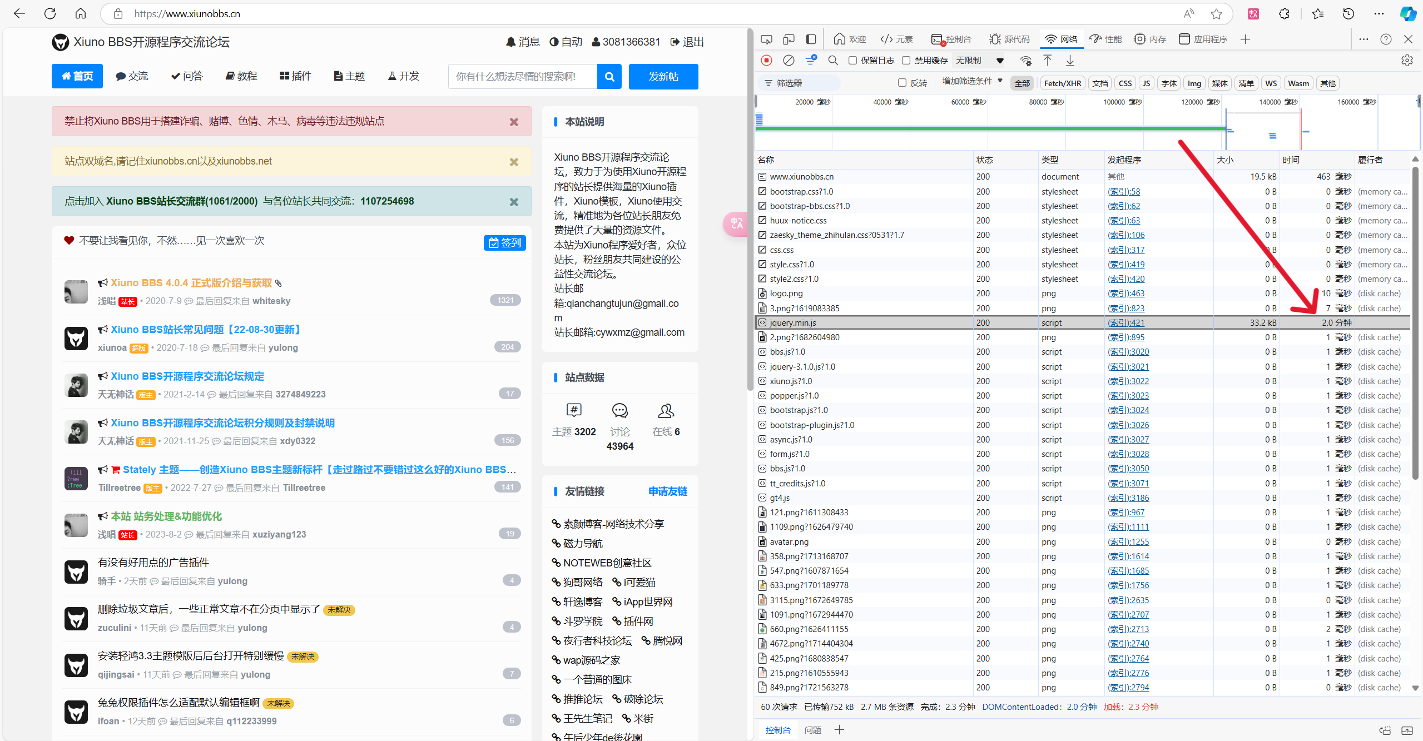Add this page to favorites star
Screen dimensions: 1423x741
[1217, 14]
